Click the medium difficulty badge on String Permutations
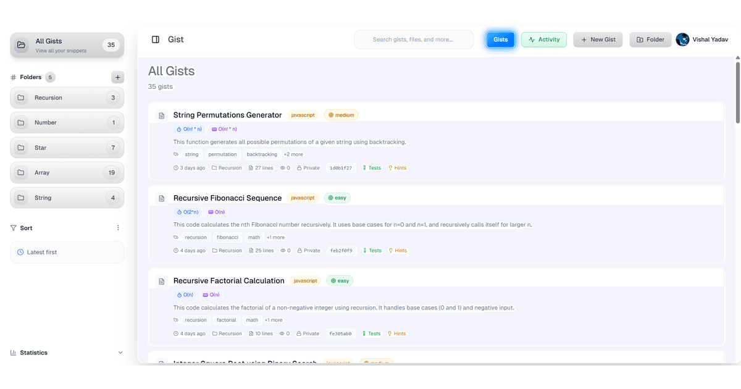 tap(341, 115)
